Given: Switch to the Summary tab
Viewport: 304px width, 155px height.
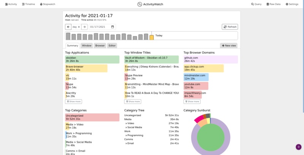Looking at the screenshot, I should coord(72,45).
